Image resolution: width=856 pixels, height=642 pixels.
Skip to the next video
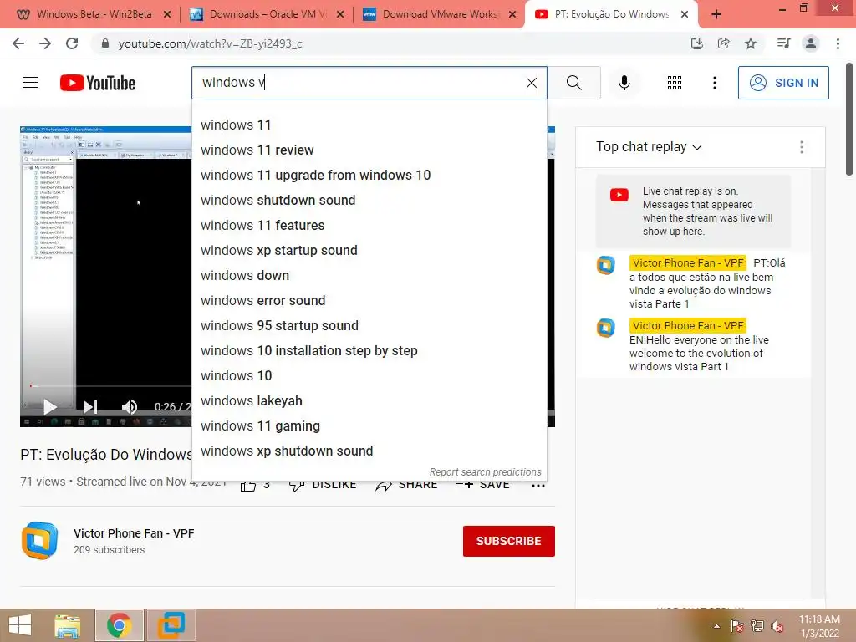click(90, 407)
